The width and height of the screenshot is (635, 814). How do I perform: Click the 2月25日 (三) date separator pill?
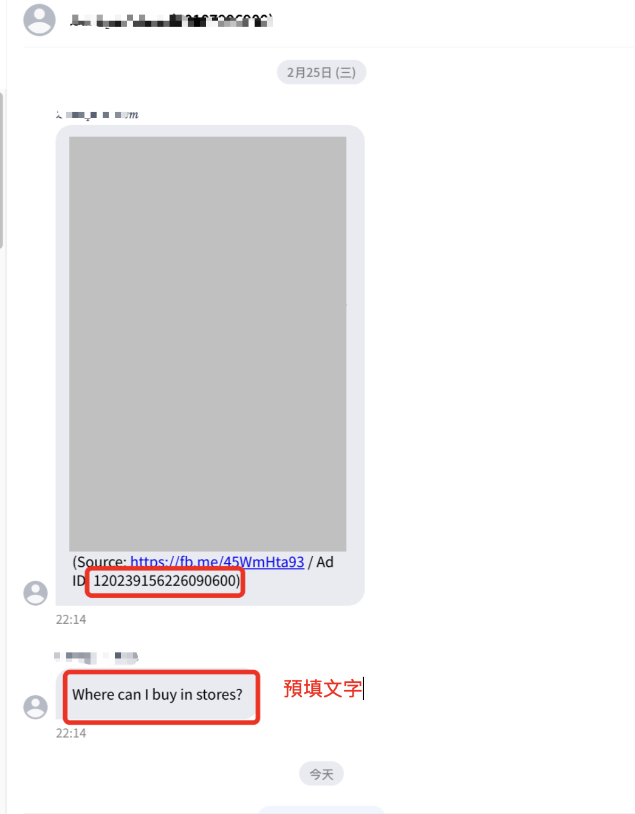321,72
